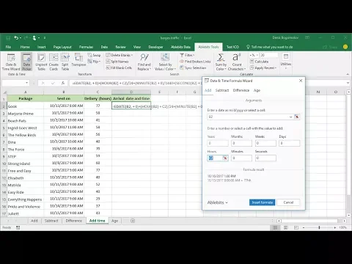The image size is (352, 264).
Task: Click the Cancel button in wizard
Action: 288,202
